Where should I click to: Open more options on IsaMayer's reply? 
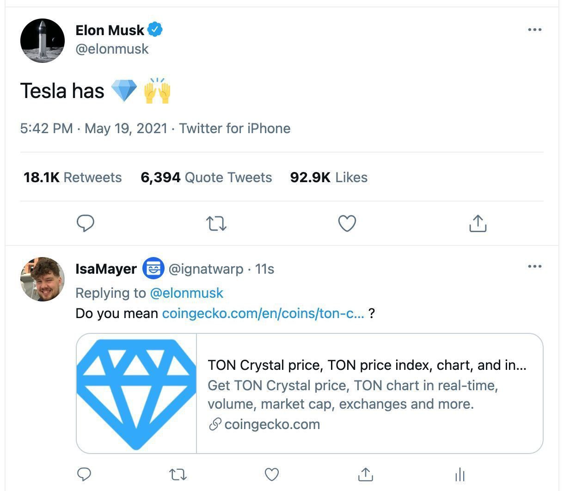point(534,266)
